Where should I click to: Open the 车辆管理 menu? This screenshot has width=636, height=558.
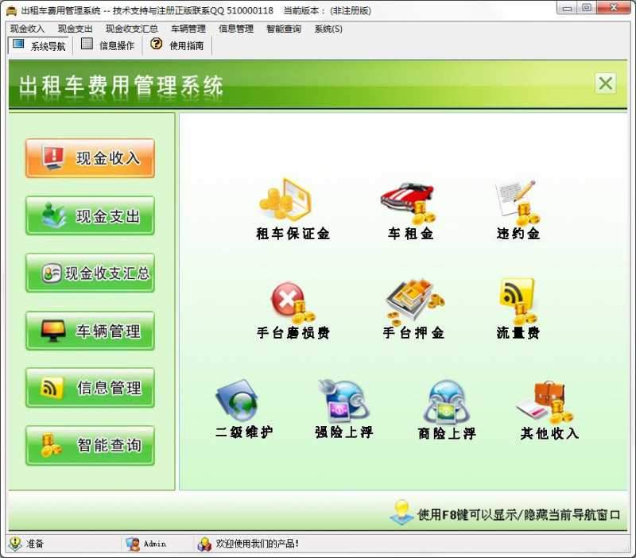click(x=190, y=28)
